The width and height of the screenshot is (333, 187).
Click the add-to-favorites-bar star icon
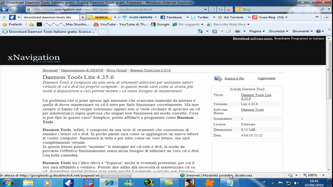pyautogui.click(x=31, y=24)
